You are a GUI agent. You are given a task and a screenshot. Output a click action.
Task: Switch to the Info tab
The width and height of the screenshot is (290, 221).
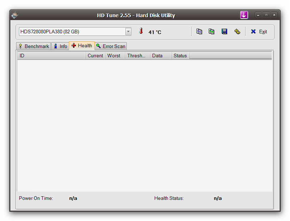[60, 46]
